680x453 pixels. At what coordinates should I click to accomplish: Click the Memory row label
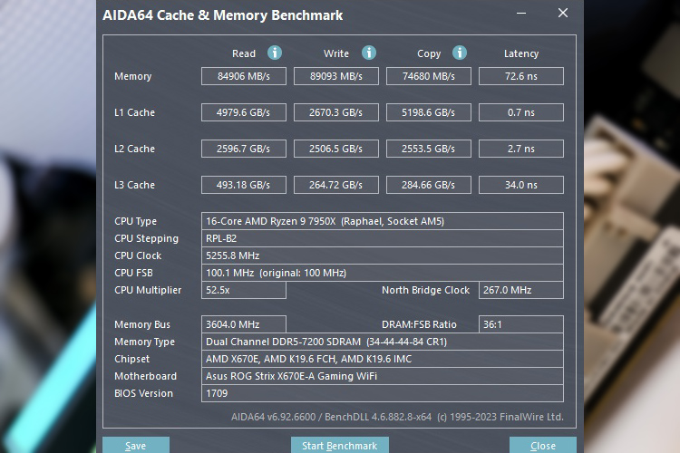tap(132, 77)
